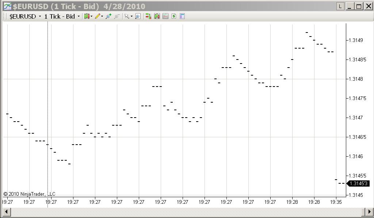This screenshot has width=374, height=218.
Task: Open the data series candlestick icon
Action: coord(157,16)
